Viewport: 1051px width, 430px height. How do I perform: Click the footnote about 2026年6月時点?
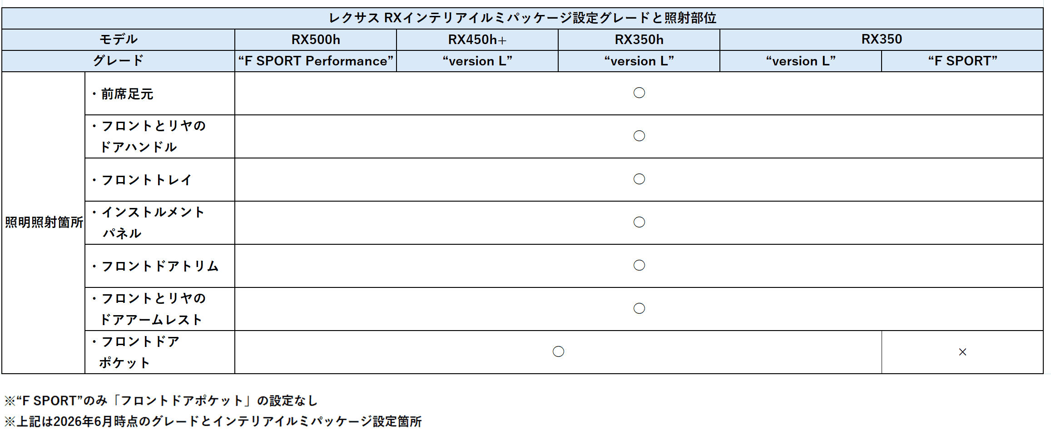[213, 421]
